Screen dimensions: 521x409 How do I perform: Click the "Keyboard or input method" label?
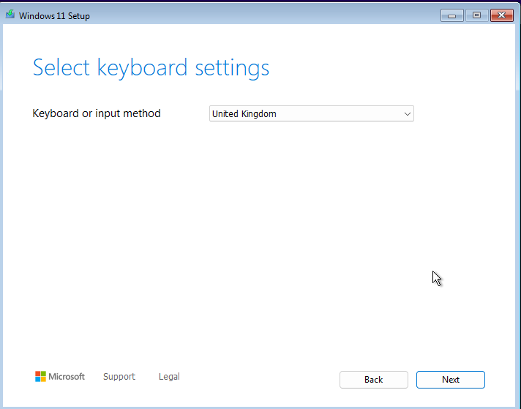click(x=97, y=113)
